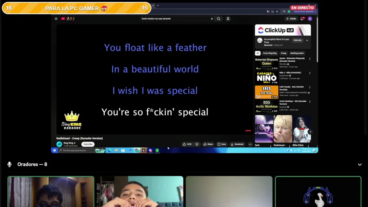Save the video to a playlist
The image size is (368, 207).
(222, 144)
